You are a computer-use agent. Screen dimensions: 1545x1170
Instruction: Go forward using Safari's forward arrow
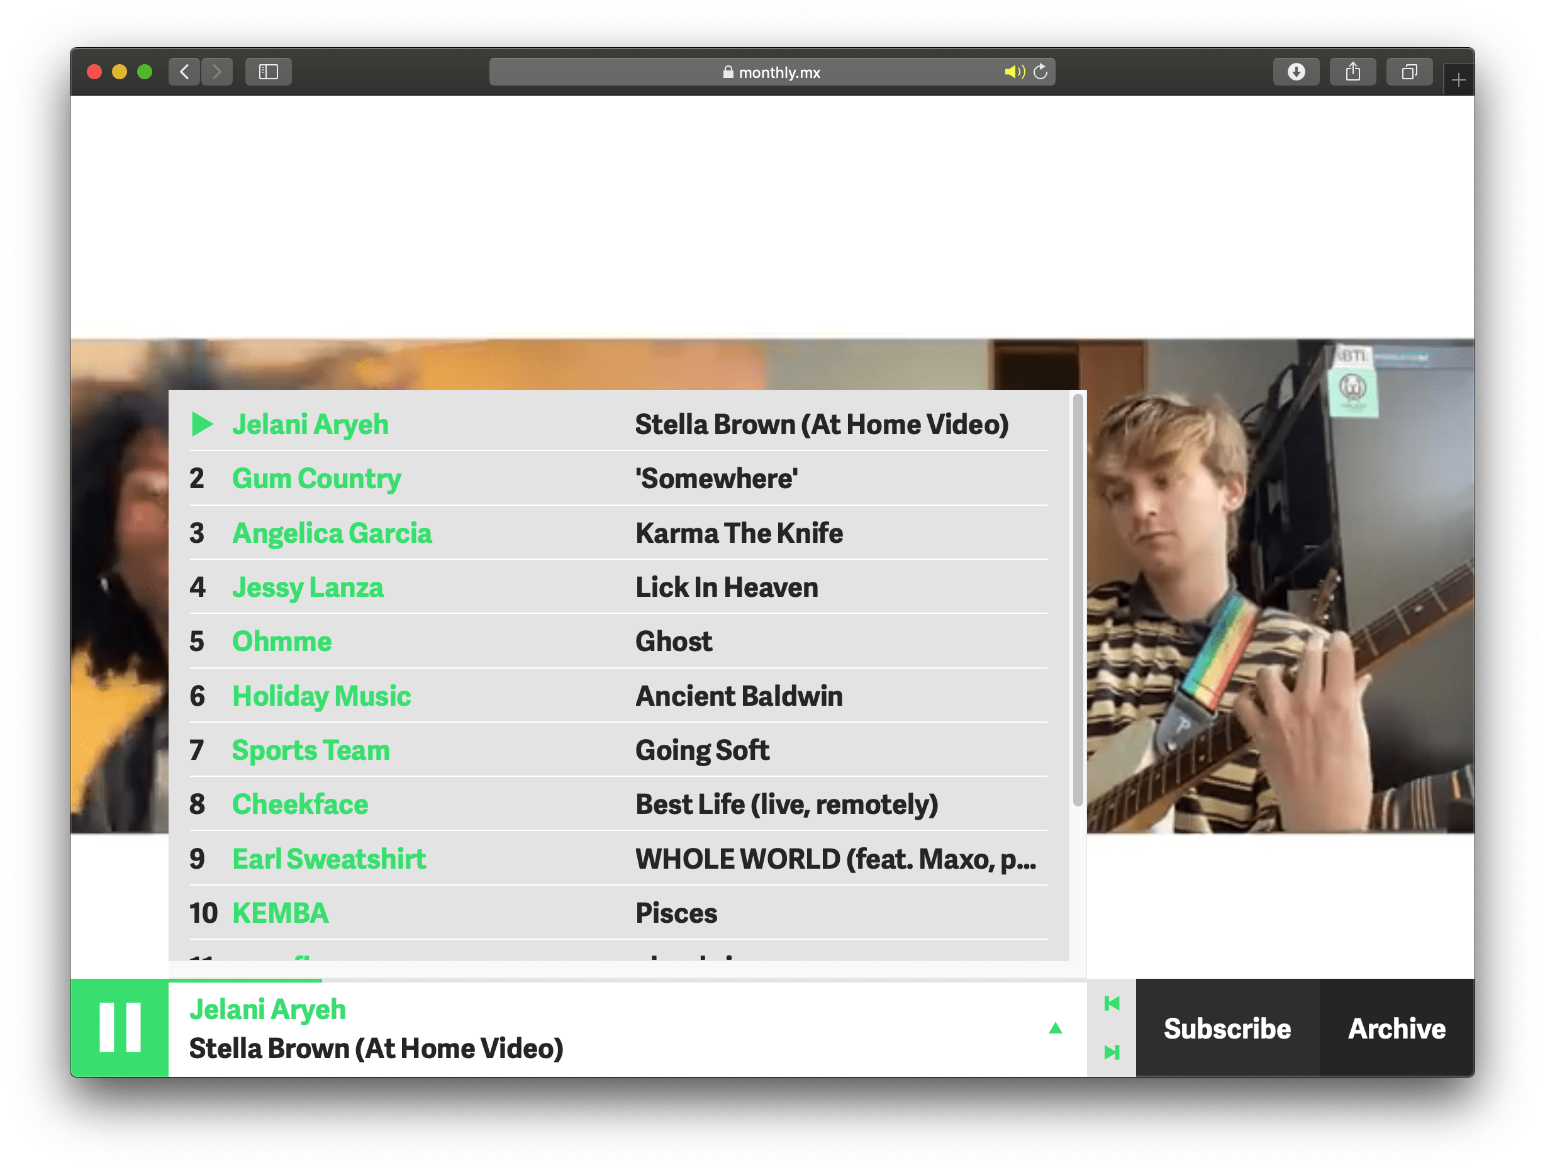coord(216,72)
